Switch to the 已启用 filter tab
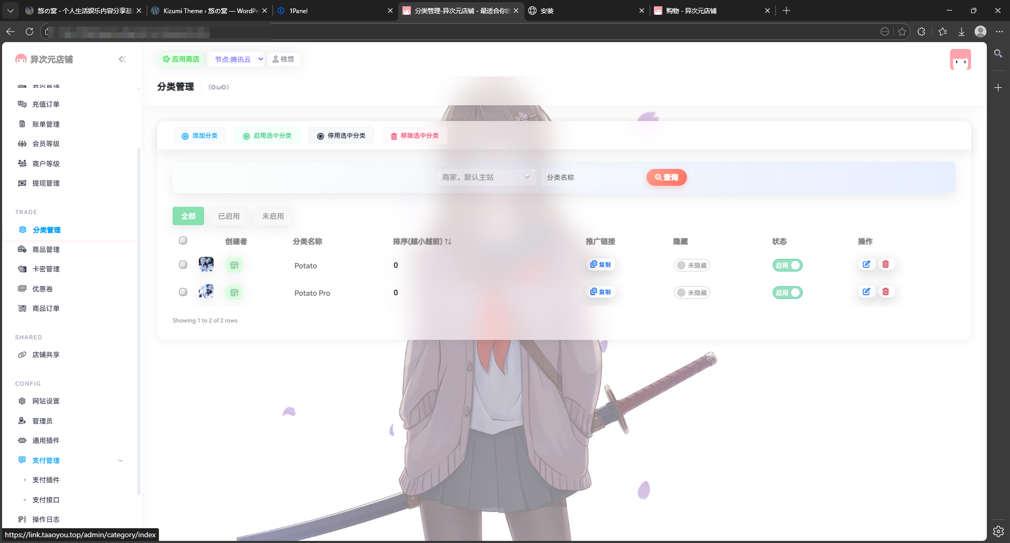Viewport: 1010px width, 543px height. [x=228, y=216]
